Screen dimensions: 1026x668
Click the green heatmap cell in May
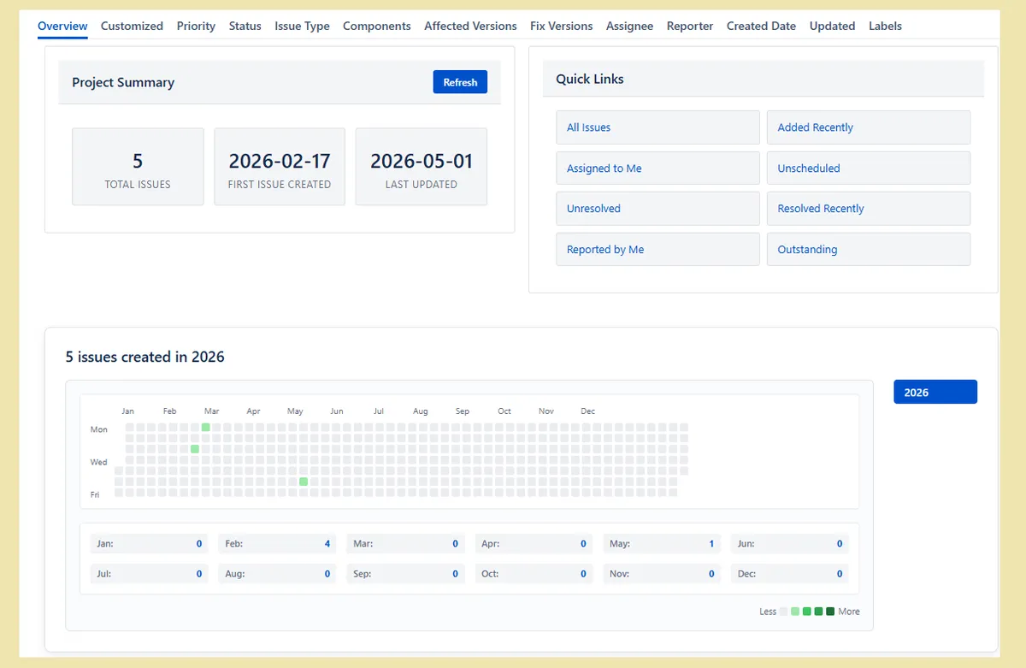[x=304, y=482]
